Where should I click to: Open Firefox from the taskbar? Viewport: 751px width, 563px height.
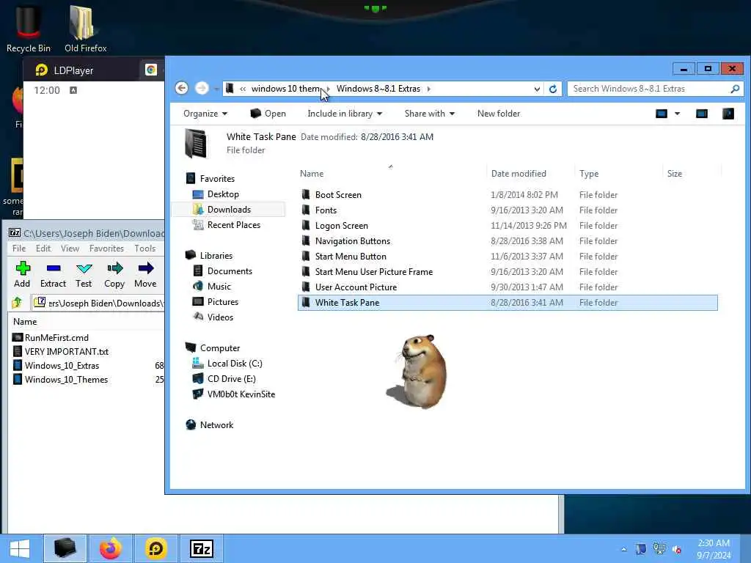tap(111, 548)
